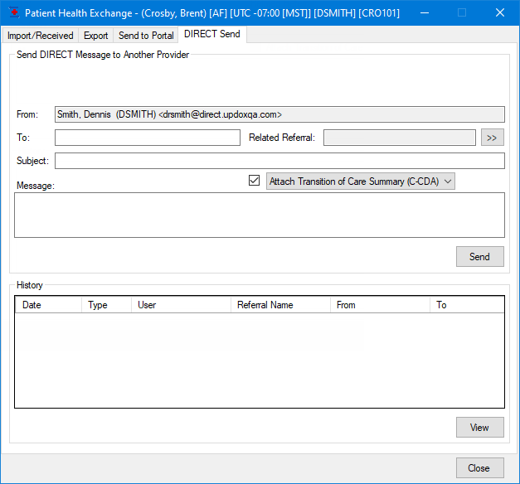Click into the Subject text field
Screen dimensions: 520x484
pos(279,161)
